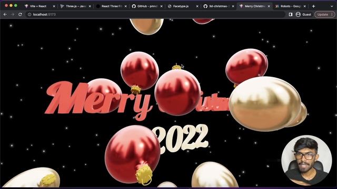Expand the tab search dropdown
The width and height of the screenshot is (337, 189).
pyautogui.click(x=332, y=6)
